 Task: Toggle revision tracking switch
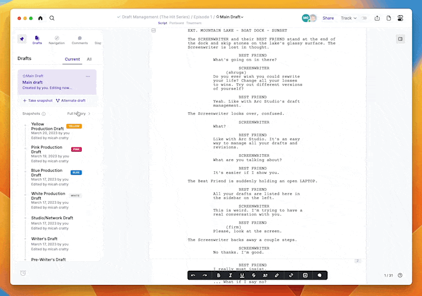tap(364, 18)
